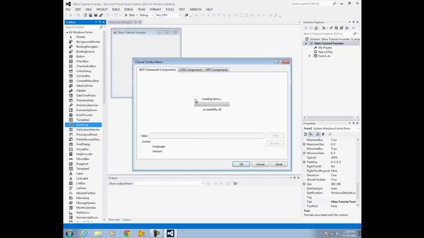This screenshot has width=424, height=238.
Task: Pin the Output panel
Action: (294, 178)
